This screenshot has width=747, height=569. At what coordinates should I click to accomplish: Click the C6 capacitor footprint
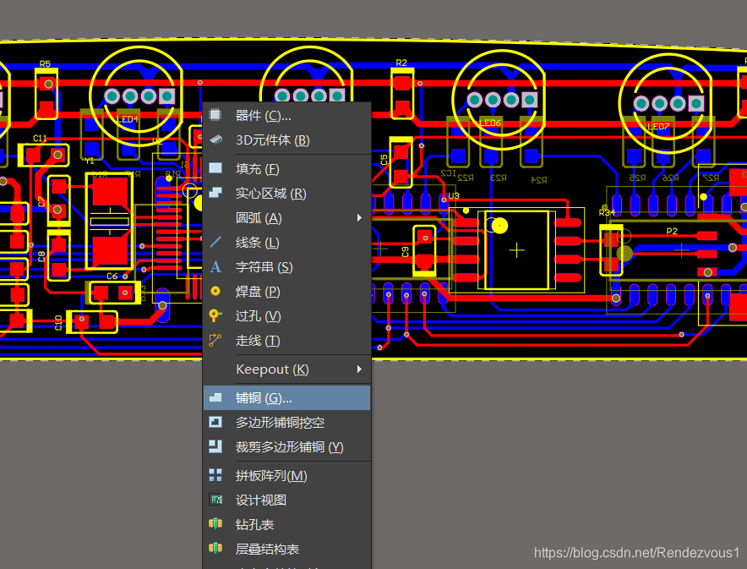[115, 293]
